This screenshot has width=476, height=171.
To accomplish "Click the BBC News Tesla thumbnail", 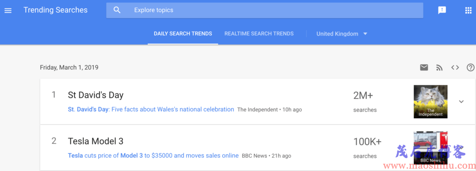I will pos(430,148).
